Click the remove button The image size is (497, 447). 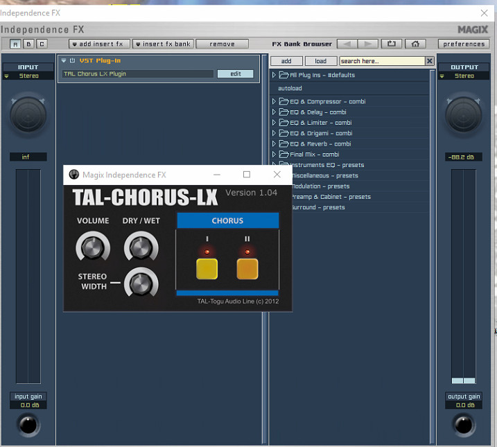222,44
